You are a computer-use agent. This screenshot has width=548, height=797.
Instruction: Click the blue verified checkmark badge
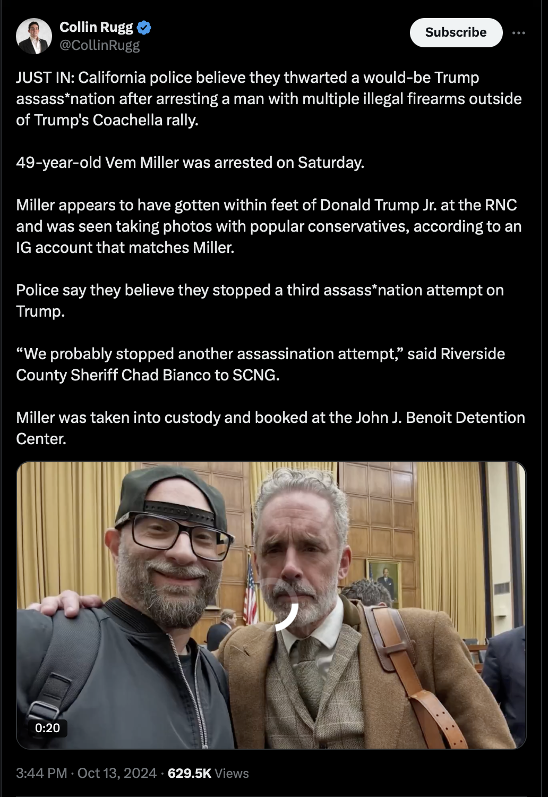point(144,27)
